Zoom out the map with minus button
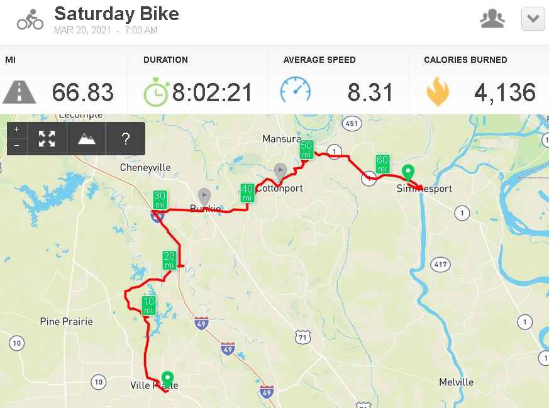Image resolution: width=549 pixels, height=408 pixels. tap(17, 146)
